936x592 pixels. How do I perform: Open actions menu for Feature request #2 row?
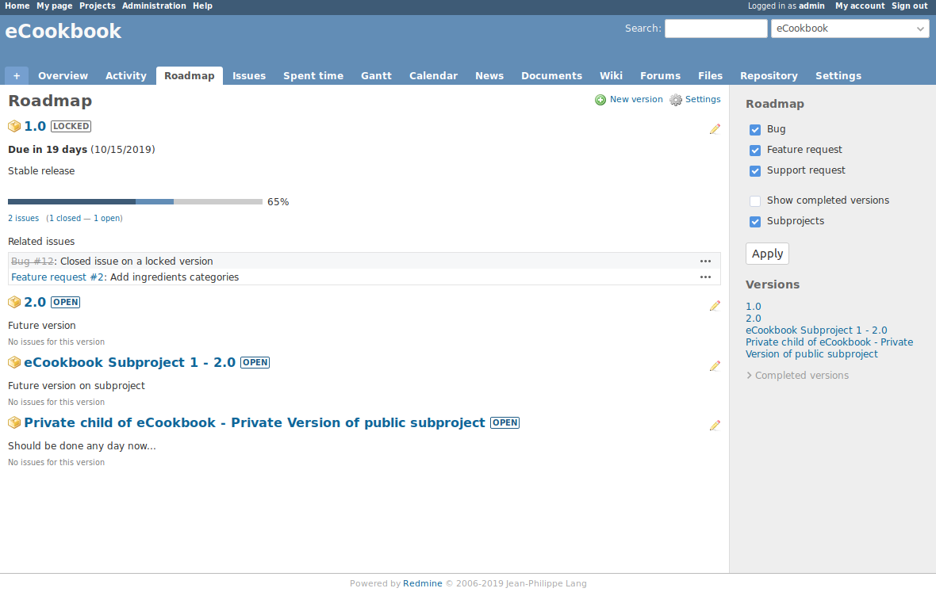pyautogui.click(x=705, y=277)
